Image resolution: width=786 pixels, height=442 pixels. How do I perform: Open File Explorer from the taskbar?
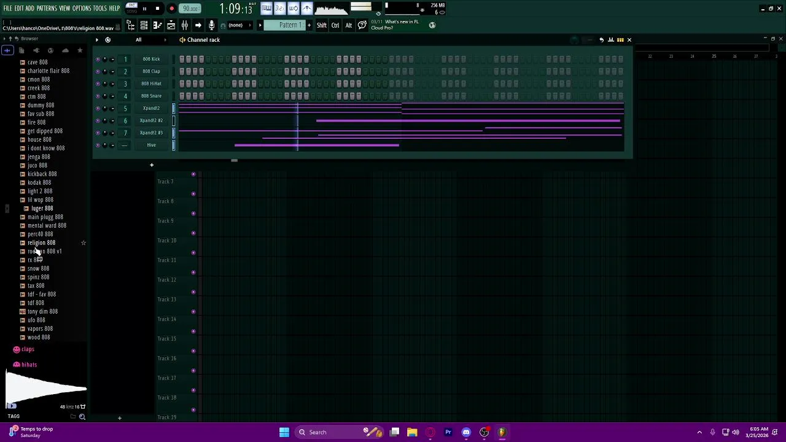coord(413,432)
